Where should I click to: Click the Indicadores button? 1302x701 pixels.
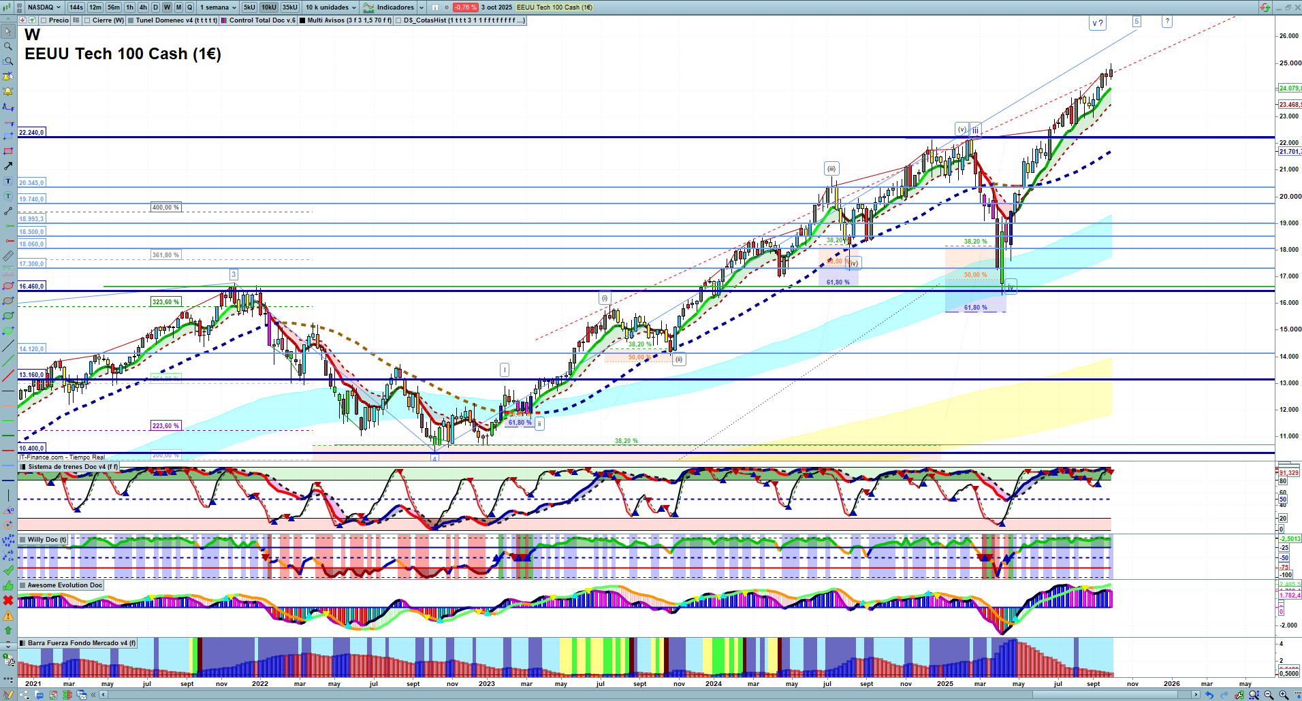[x=395, y=7]
